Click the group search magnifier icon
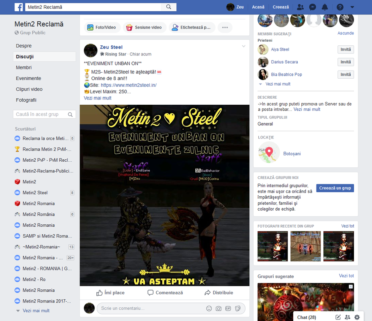The width and height of the screenshot is (372, 321). click(70, 114)
